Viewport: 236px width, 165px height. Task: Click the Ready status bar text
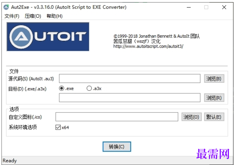(10, 161)
